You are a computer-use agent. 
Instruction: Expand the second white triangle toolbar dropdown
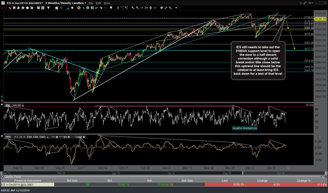(111, 8)
